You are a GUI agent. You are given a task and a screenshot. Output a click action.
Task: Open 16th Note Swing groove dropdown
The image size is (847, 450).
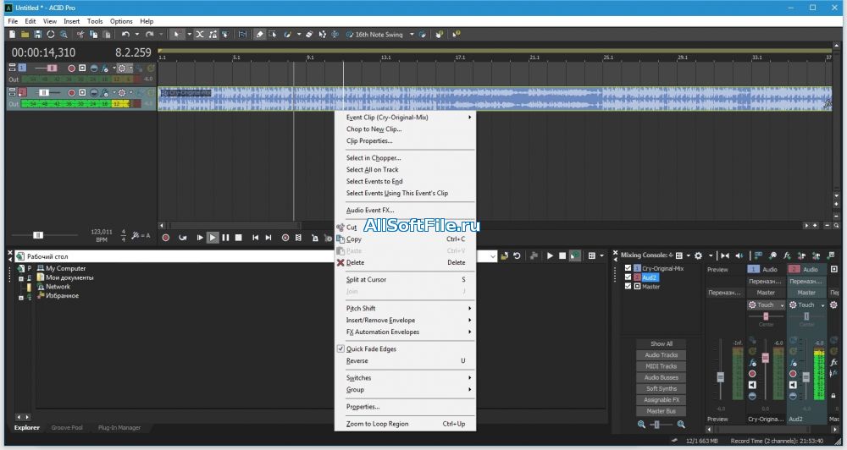pyautogui.click(x=412, y=35)
